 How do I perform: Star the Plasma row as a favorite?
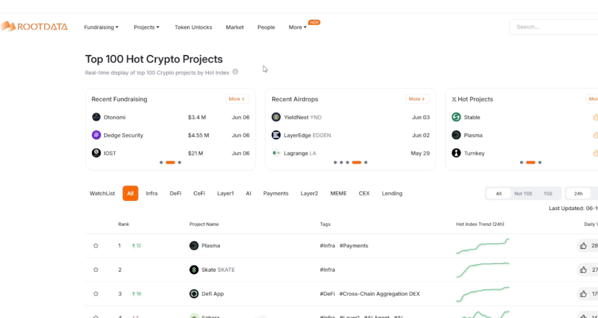96,245
